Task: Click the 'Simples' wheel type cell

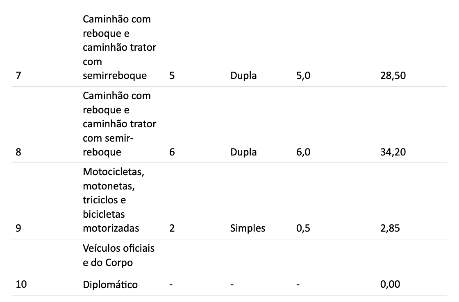Action: click(x=248, y=228)
